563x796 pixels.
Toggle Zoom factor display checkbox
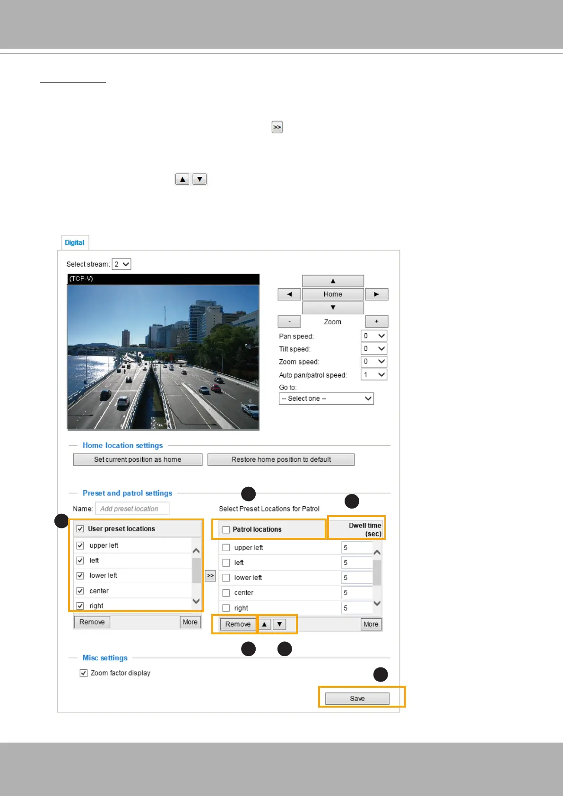coord(84,673)
